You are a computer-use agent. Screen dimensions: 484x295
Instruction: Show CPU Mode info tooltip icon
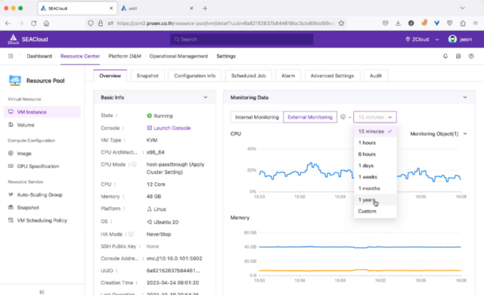pos(135,164)
